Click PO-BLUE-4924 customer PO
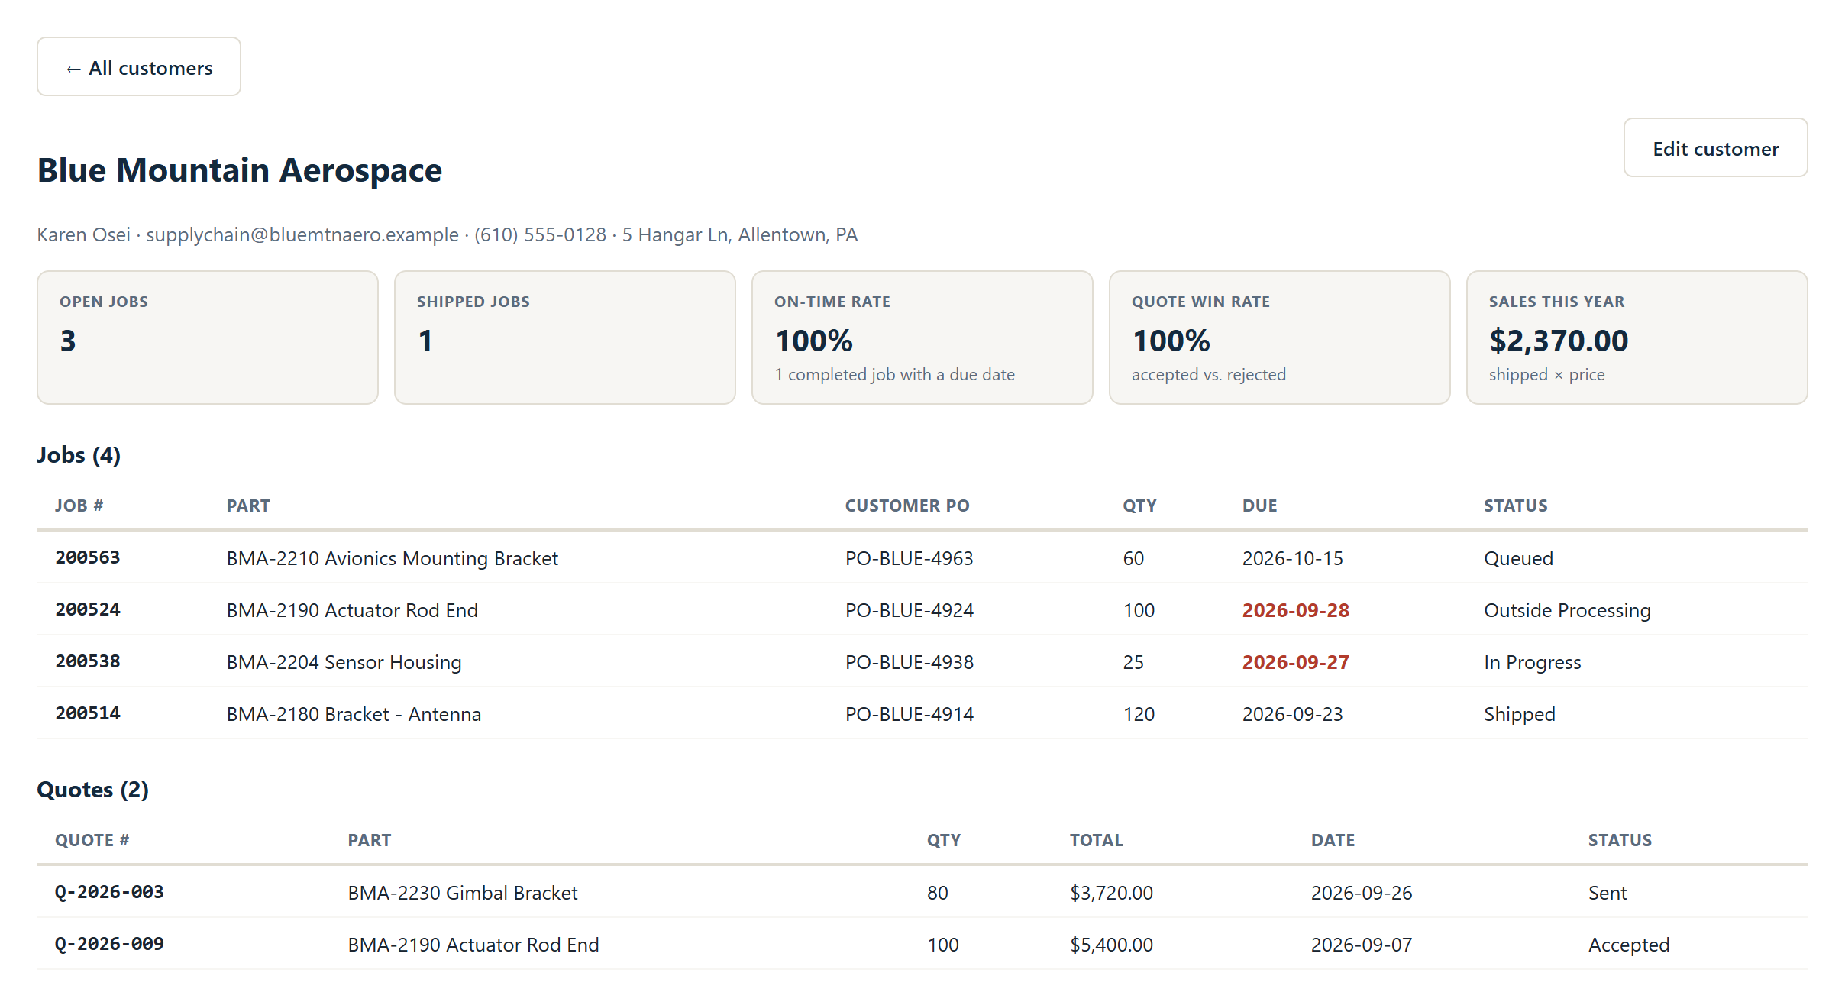The image size is (1845, 1005). (910, 610)
